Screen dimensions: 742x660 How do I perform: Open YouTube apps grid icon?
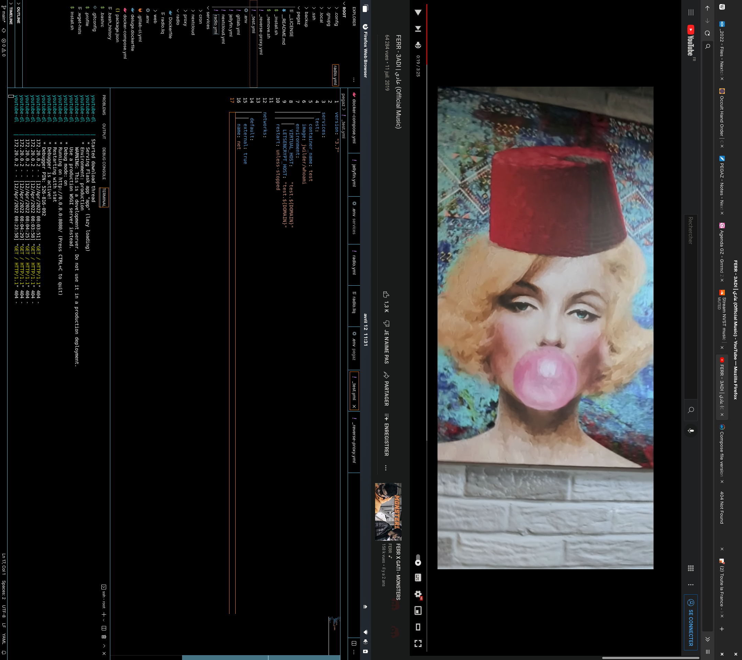pyautogui.click(x=690, y=568)
